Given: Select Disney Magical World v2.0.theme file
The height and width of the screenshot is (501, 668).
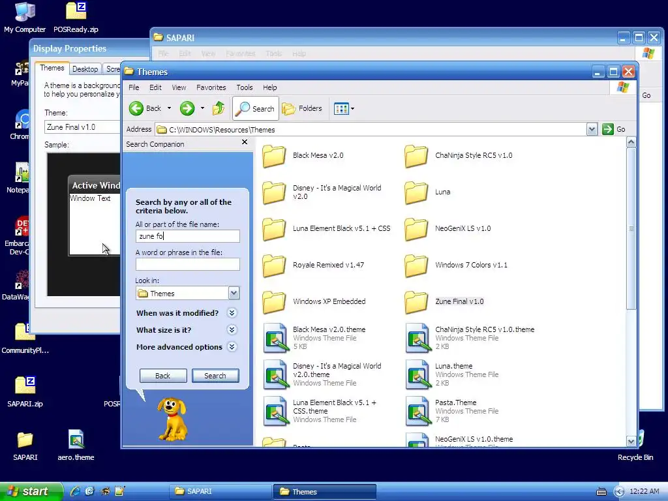Looking at the screenshot, I should [x=322, y=374].
